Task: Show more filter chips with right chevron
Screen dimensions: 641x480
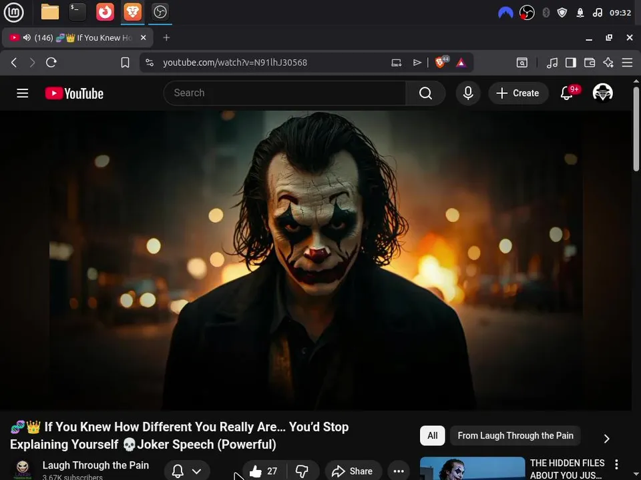Action: pos(607,439)
